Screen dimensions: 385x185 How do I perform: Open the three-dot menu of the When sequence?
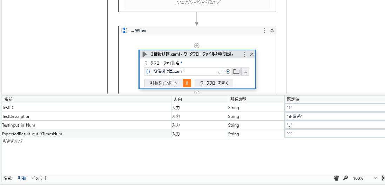click(265, 30)
